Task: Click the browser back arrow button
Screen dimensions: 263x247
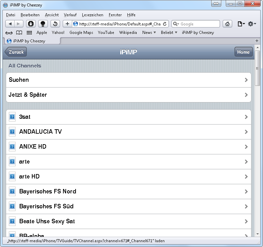Action: (10, 24)
